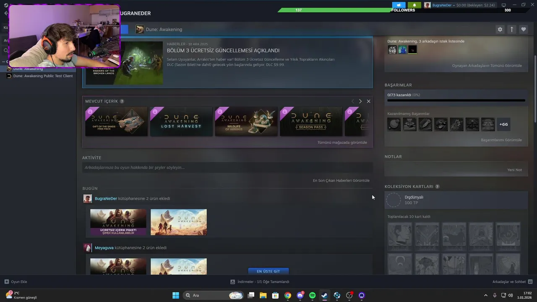The image size is (537, 302).
Task: Open BugraNeDer profile avatar in activity
Action: [88, 199]
